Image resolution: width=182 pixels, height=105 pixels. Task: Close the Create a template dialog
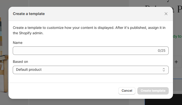pyautogui.click(x=166, y=14)
